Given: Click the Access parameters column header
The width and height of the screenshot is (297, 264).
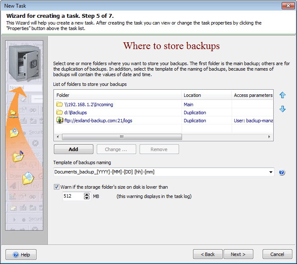Looking at the screenshot, I should [252, 95].
